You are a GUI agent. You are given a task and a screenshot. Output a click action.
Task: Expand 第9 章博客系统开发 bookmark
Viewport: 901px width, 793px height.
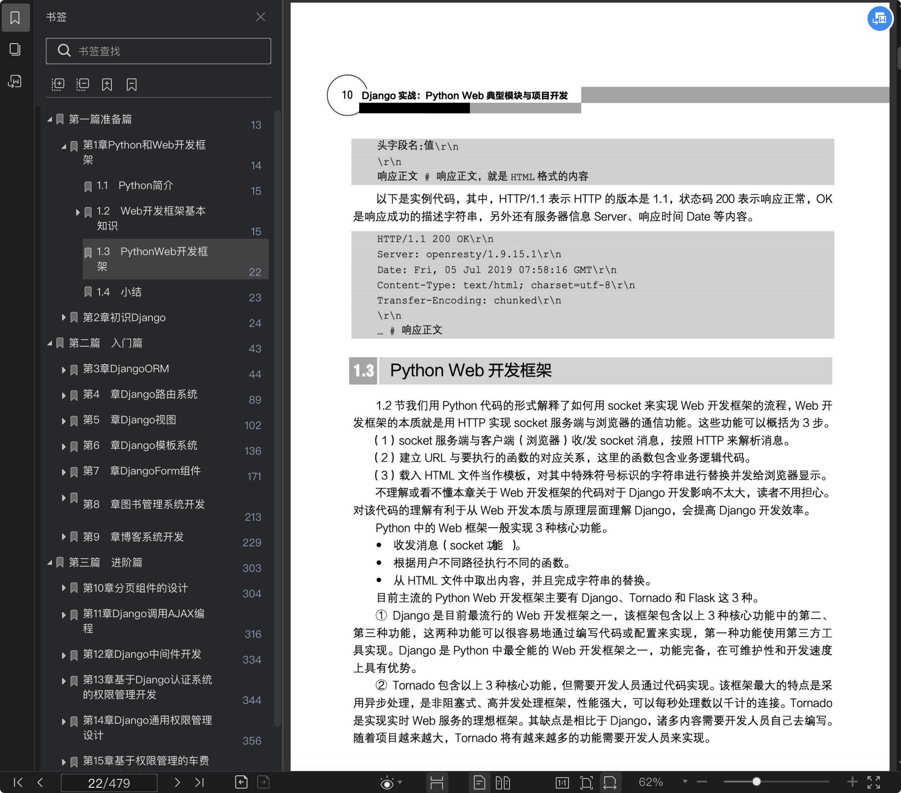[x=64, y=537]
